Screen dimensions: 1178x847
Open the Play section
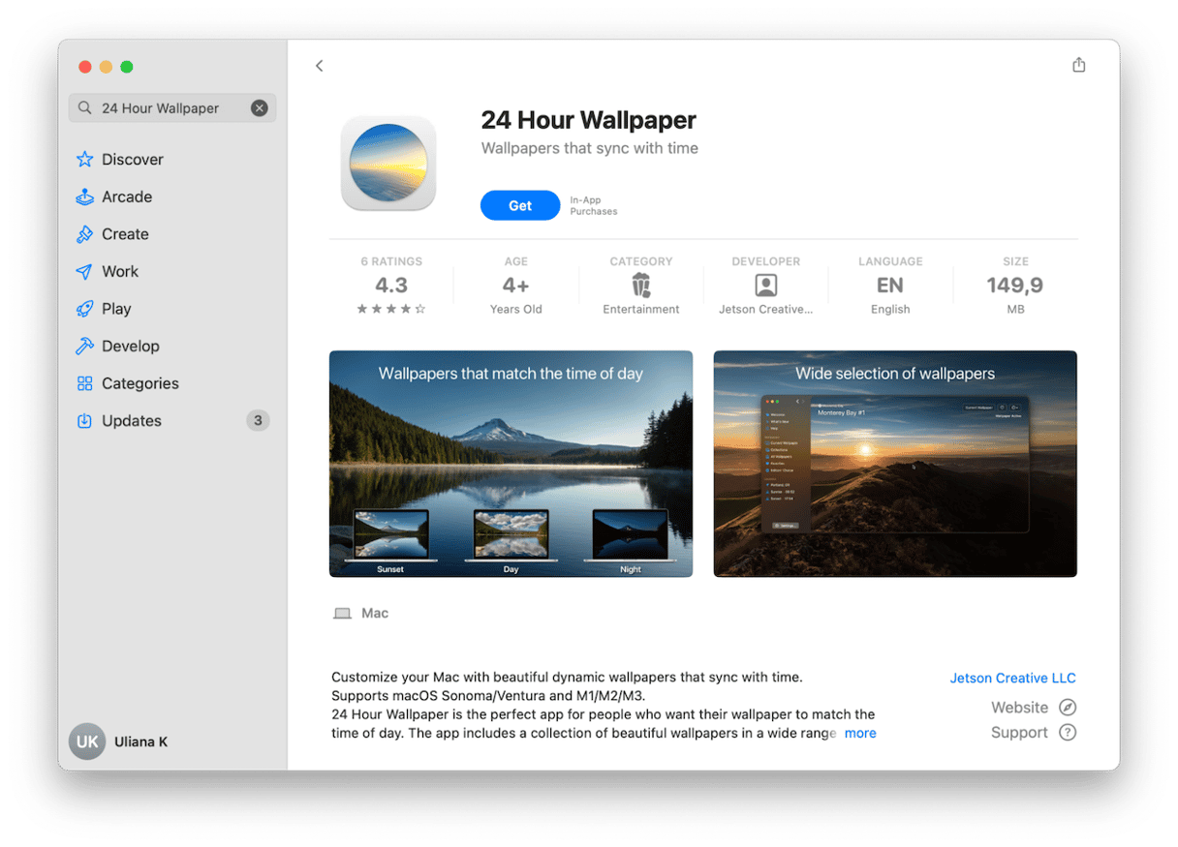[116, 309]
